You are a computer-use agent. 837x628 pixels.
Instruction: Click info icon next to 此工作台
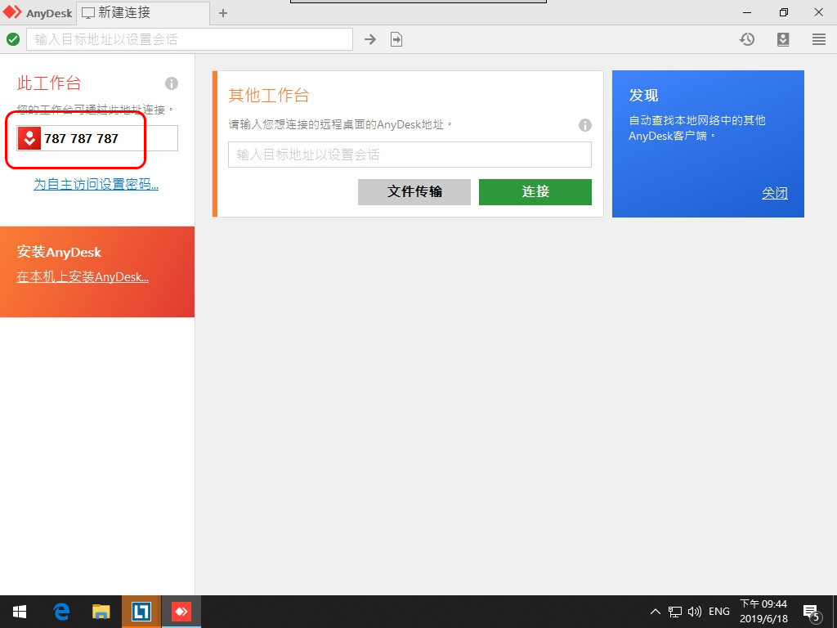point(172,83)
